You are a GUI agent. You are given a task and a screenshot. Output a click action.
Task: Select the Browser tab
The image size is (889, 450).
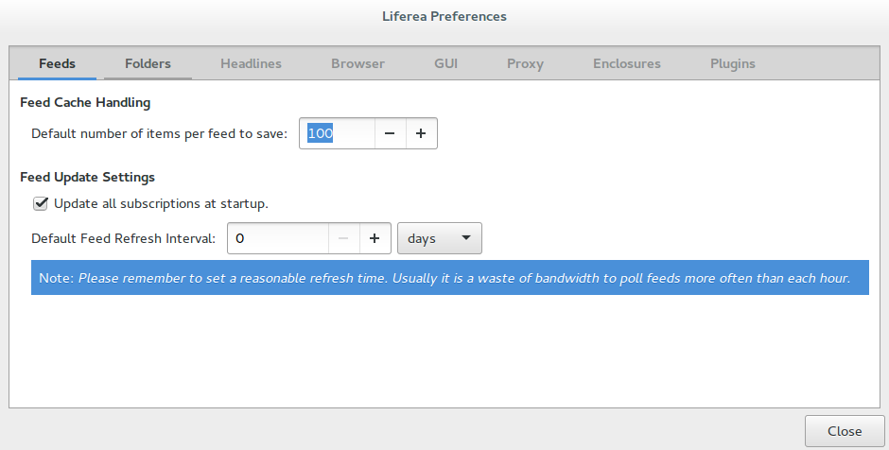pyautogui.click(x=357, y=63)
